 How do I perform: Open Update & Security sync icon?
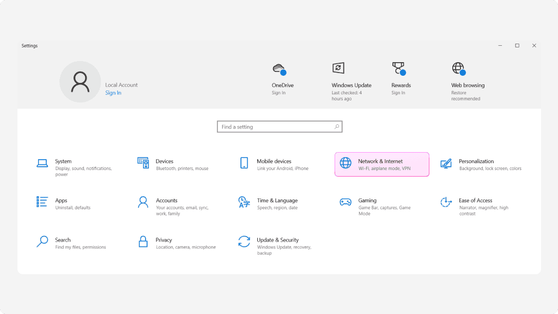tap(244, 241)
